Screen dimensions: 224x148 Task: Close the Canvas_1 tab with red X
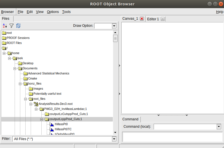click(142, 19)
